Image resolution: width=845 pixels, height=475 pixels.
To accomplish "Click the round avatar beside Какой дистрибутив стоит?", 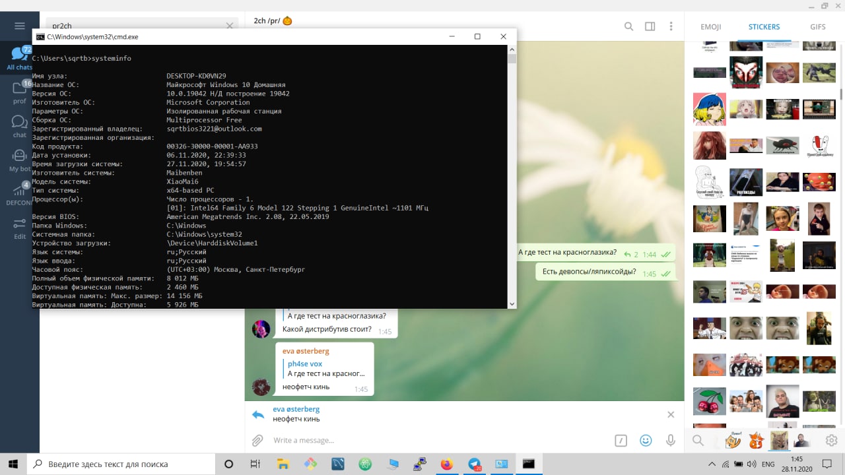I will (x=261, y=329).
